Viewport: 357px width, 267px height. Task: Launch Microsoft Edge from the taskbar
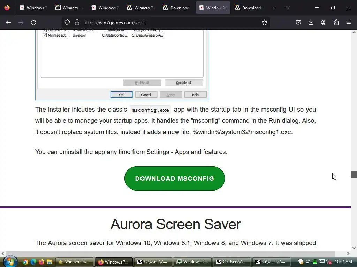click(x=33, y=262)
